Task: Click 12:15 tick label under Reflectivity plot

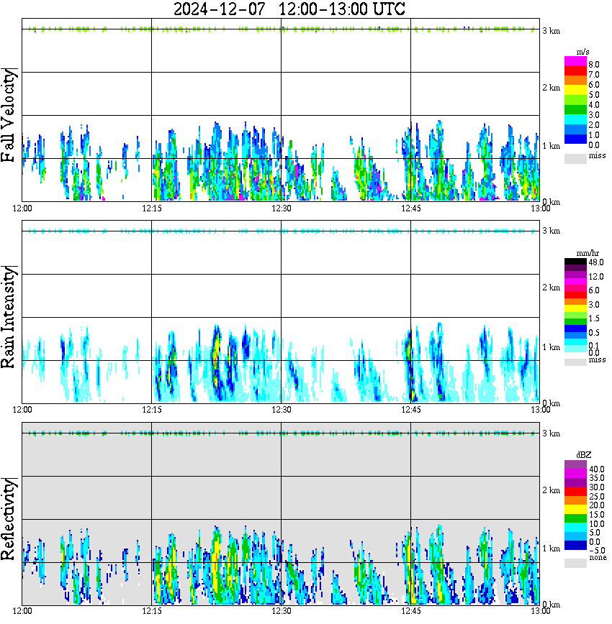Action: (x=151, y=611)
